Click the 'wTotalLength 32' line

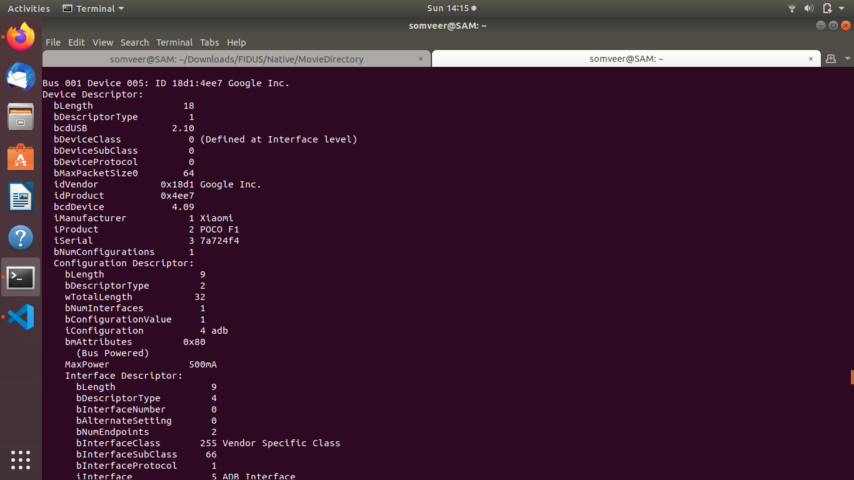[x=135, y=297]
